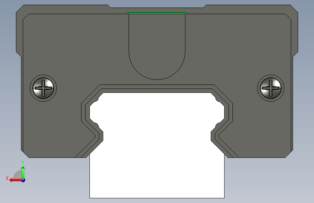Select the white rail profile
Screen dimensions: 314x203
[157, 145]
